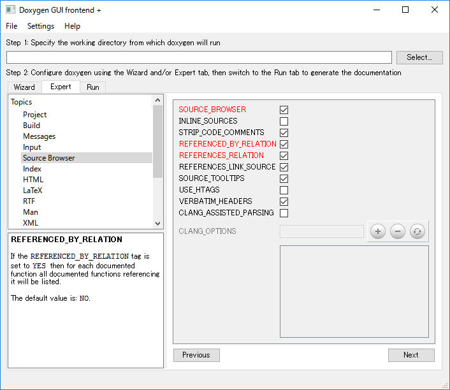The height and width of the screenshot is (390, 450).
Task: Select the Build topic
Action: tap(32, 126)
